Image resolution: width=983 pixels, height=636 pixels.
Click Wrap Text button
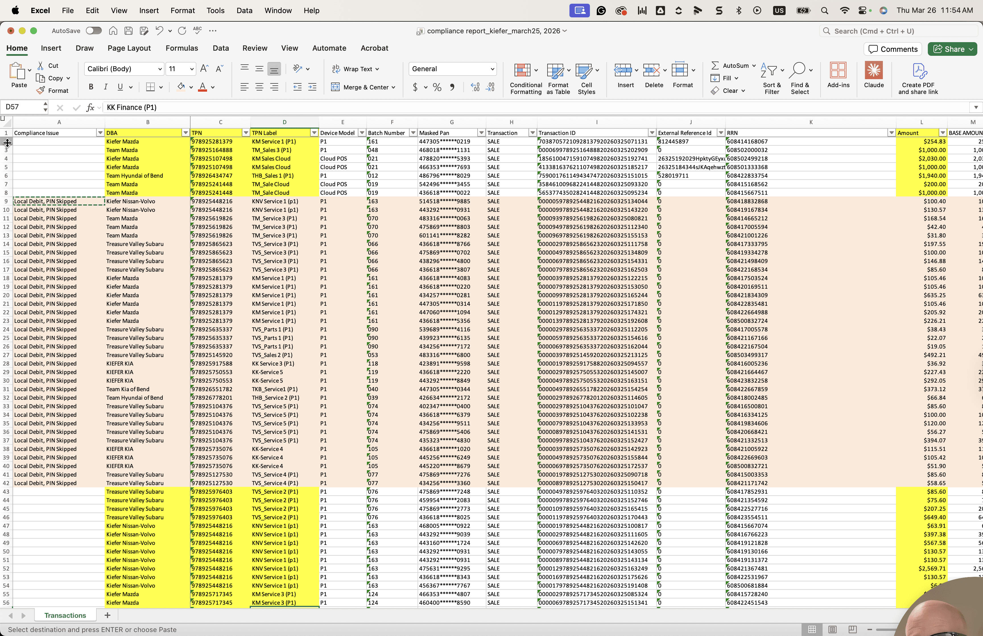(356, 69)
